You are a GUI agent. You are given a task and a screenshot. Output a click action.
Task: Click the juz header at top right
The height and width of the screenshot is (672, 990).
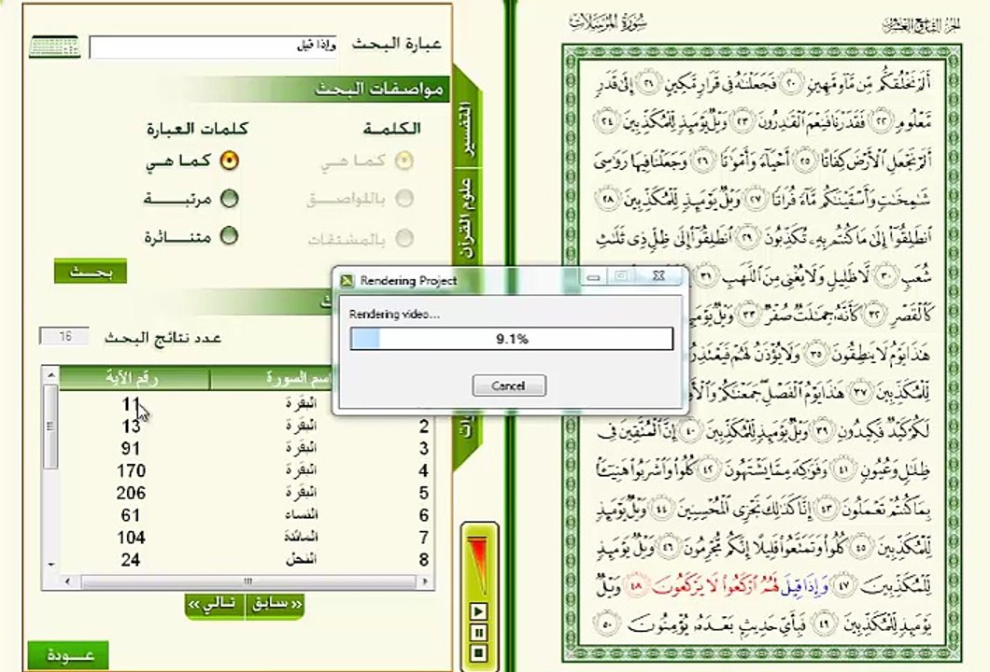pyautogui.click(x=921, y=25)
